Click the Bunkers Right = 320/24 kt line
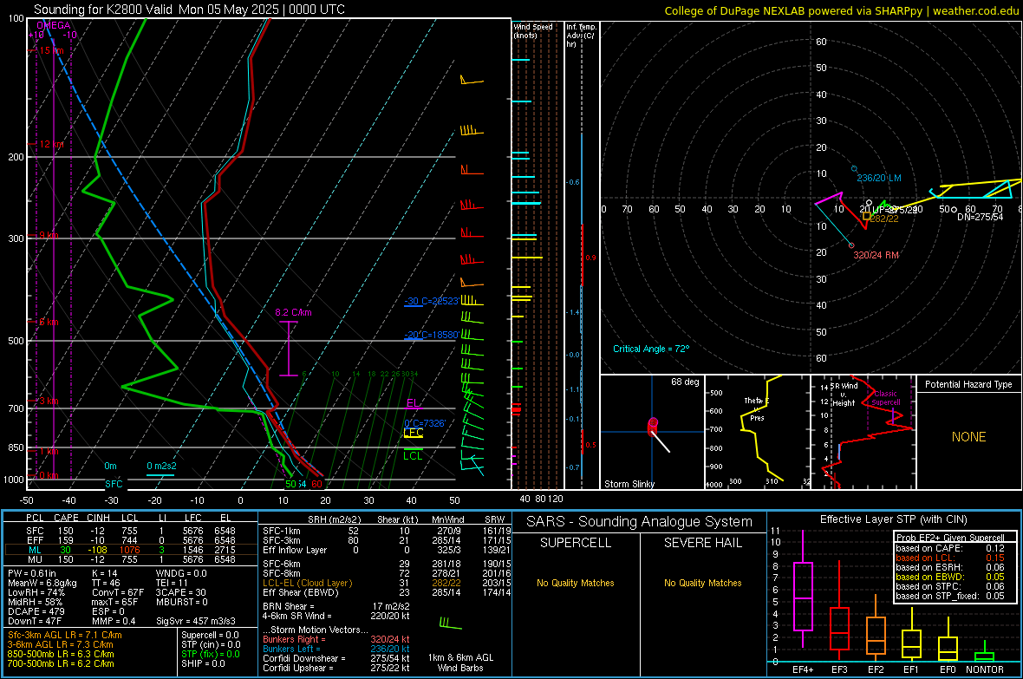The height and width of the screenshot is (679, 1023). [x=336, y=640]
